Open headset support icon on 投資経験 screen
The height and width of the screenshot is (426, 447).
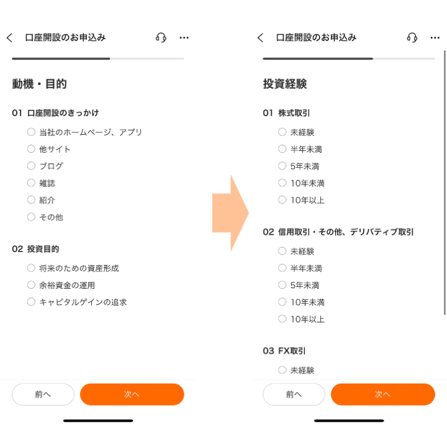point(412,38)
